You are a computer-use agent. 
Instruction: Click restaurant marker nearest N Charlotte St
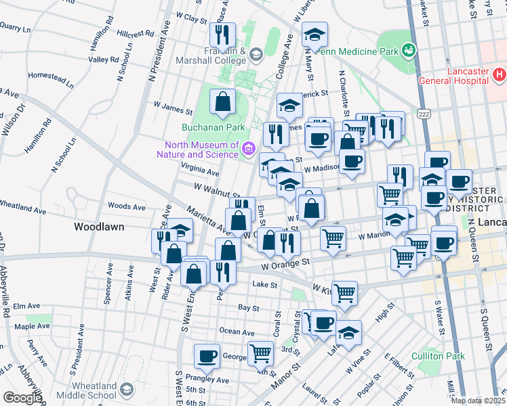[x=388, y=129]
